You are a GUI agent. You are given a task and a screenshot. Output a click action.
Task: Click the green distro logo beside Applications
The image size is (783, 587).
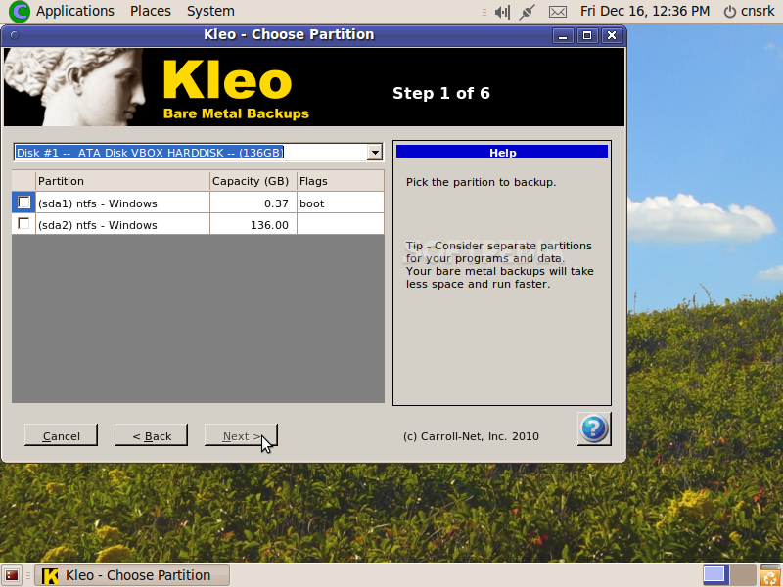click(20, 12)
